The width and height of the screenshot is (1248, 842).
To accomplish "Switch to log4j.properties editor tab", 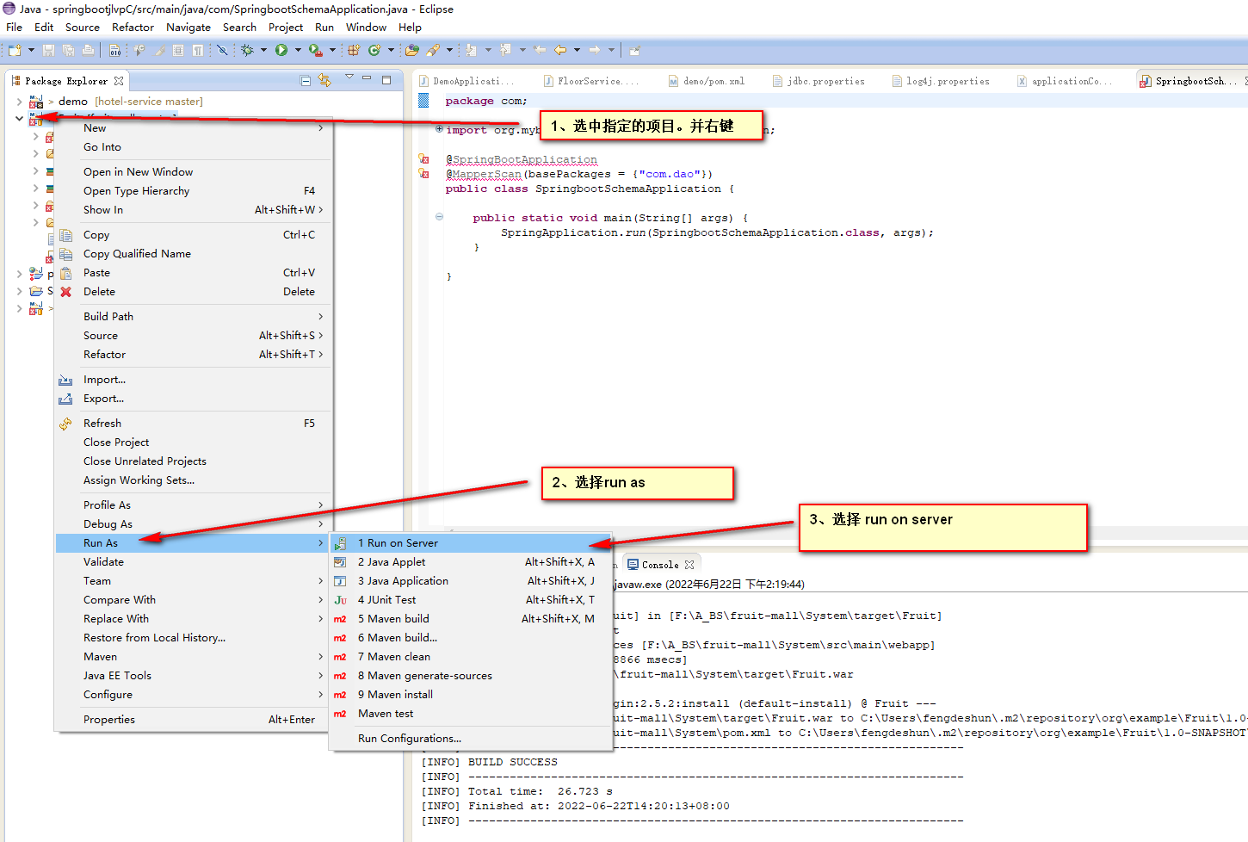I will 941,81.
